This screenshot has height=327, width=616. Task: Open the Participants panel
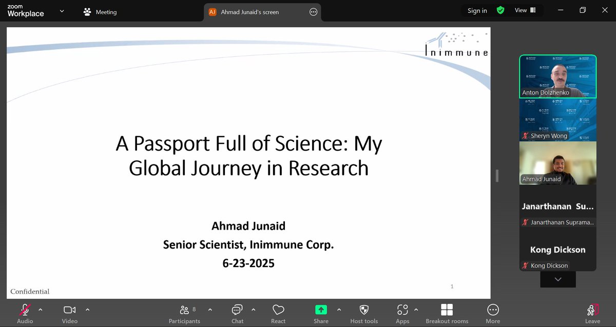(x=184, y=314)
